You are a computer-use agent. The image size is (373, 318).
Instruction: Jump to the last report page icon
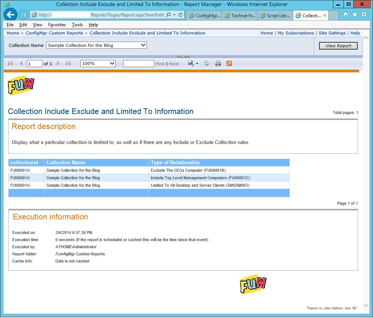pyautogui.click(x=68, y=63)
